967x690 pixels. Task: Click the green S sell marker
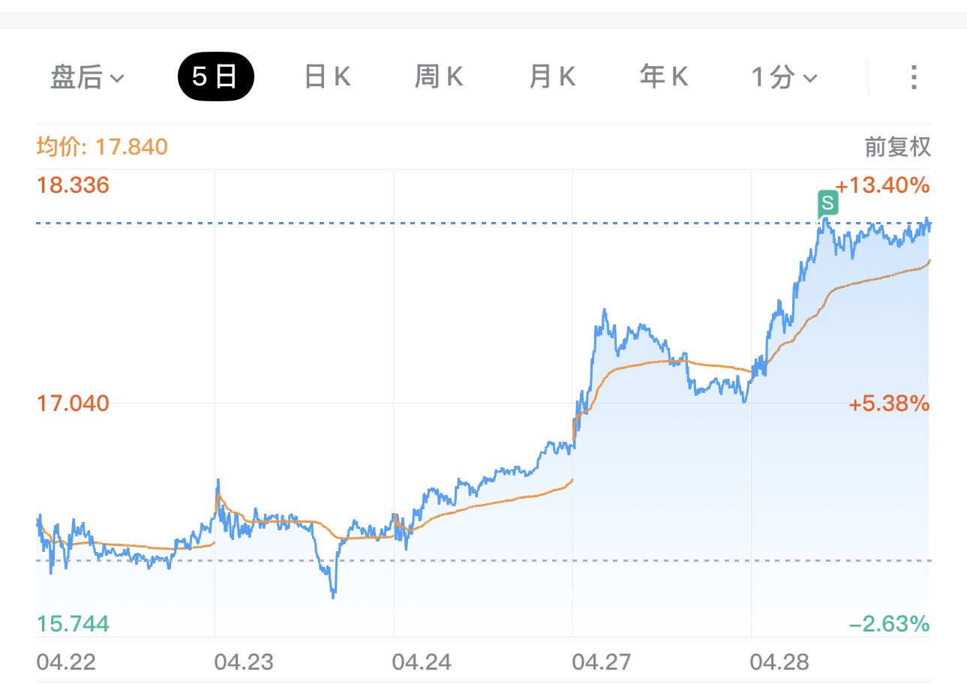pyautogui.click(x=827, y=202)
